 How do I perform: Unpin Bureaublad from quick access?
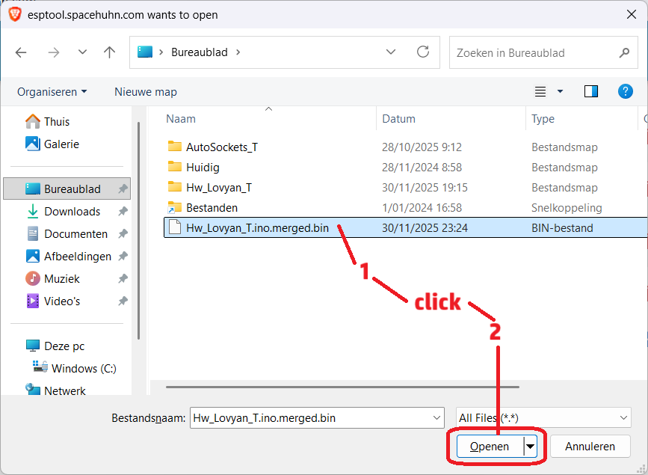pos(123,189)
